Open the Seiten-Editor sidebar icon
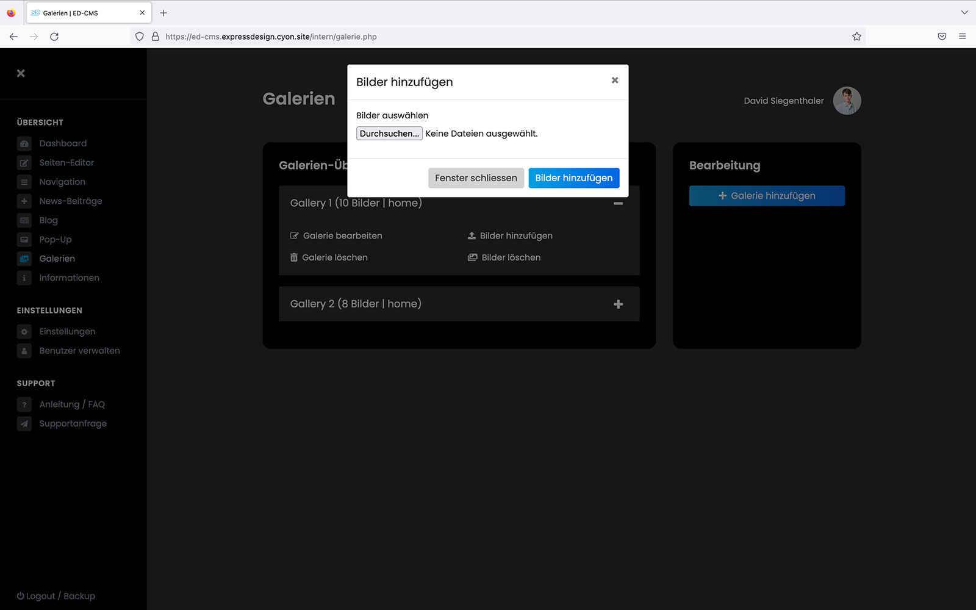The image size is (976, 610). 24,163
